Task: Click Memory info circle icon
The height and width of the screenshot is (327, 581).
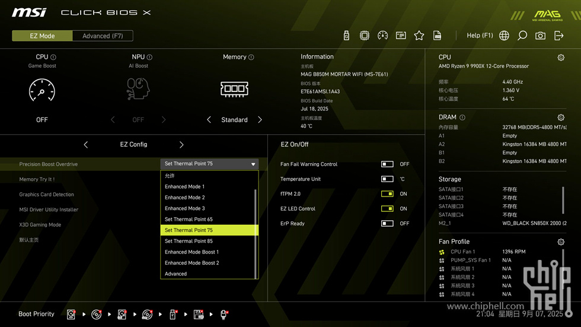Action: [x=251, y=57]
